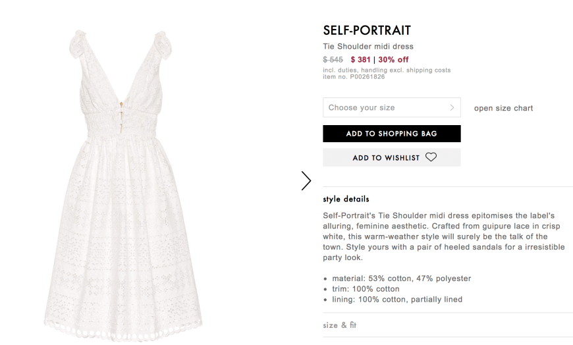Select the $381 sale price

[360, 59]
